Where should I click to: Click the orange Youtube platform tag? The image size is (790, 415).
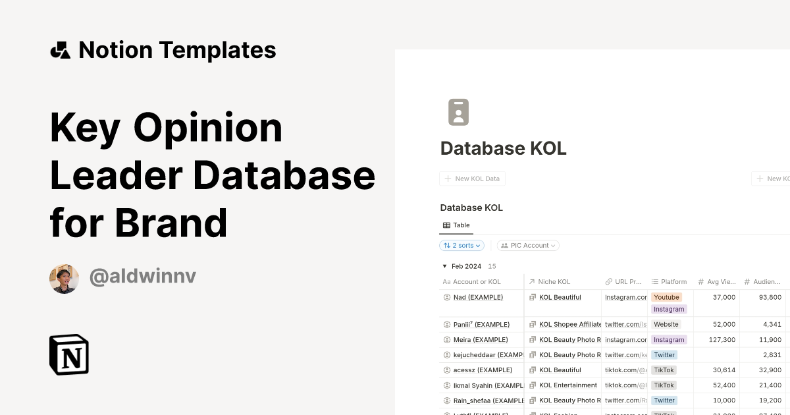point(666,297)
